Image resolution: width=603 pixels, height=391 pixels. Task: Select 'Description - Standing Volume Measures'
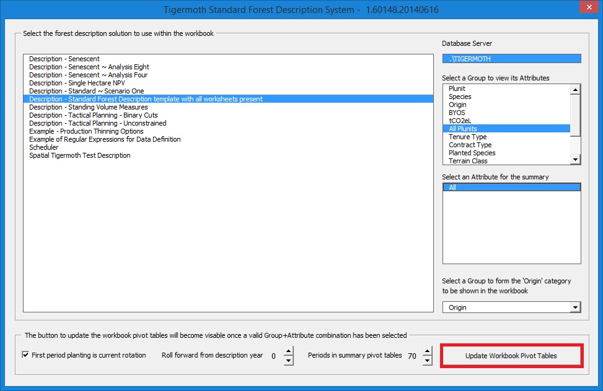pyautogui.click(x=229, y=107)
